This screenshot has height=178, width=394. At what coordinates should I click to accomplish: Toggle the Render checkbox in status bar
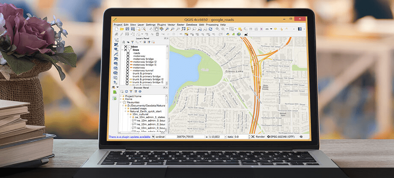click(253, 137)
